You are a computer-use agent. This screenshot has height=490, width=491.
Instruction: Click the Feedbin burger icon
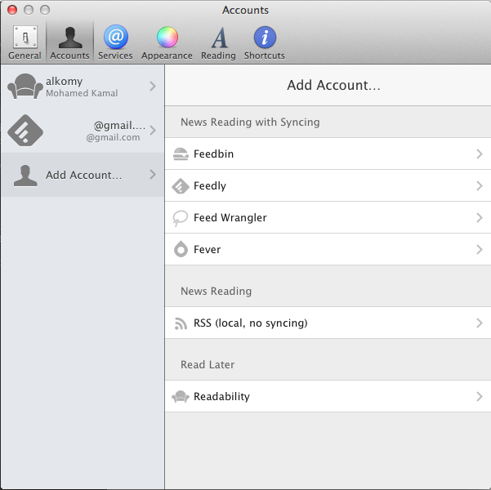(181, 154)
